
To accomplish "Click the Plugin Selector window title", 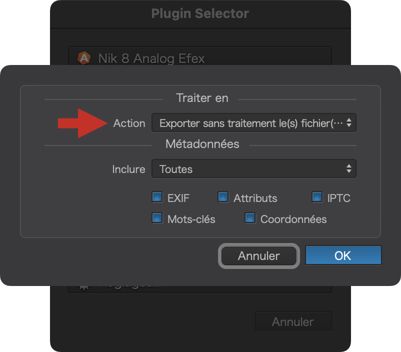I will tap(200, 13).
